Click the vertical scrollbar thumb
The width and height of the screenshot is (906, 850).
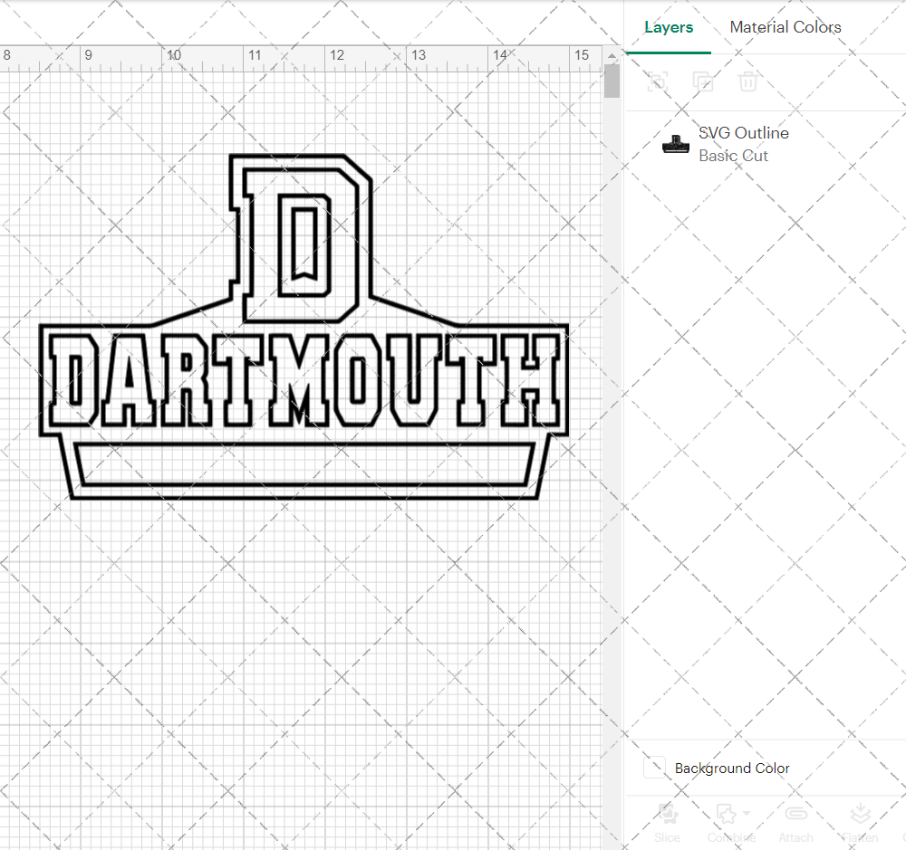coord(612,81)
